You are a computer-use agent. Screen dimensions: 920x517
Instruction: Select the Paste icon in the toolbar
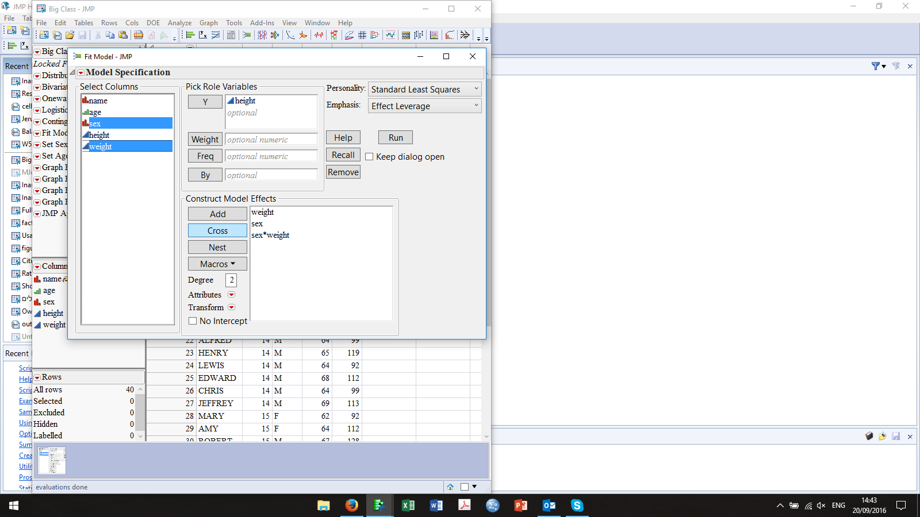click(x=123, y=35)
